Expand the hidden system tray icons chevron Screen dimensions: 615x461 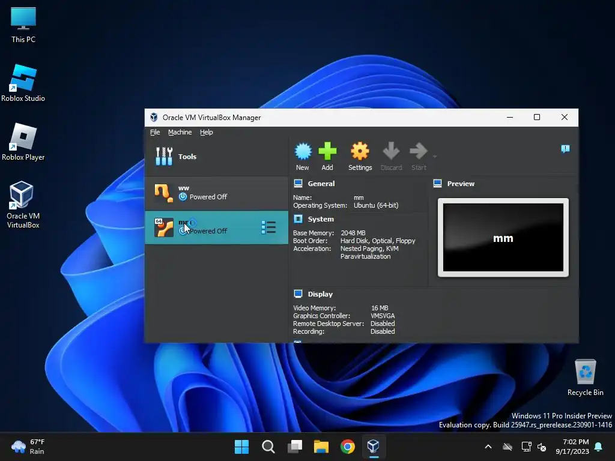[x=488, y=447]
